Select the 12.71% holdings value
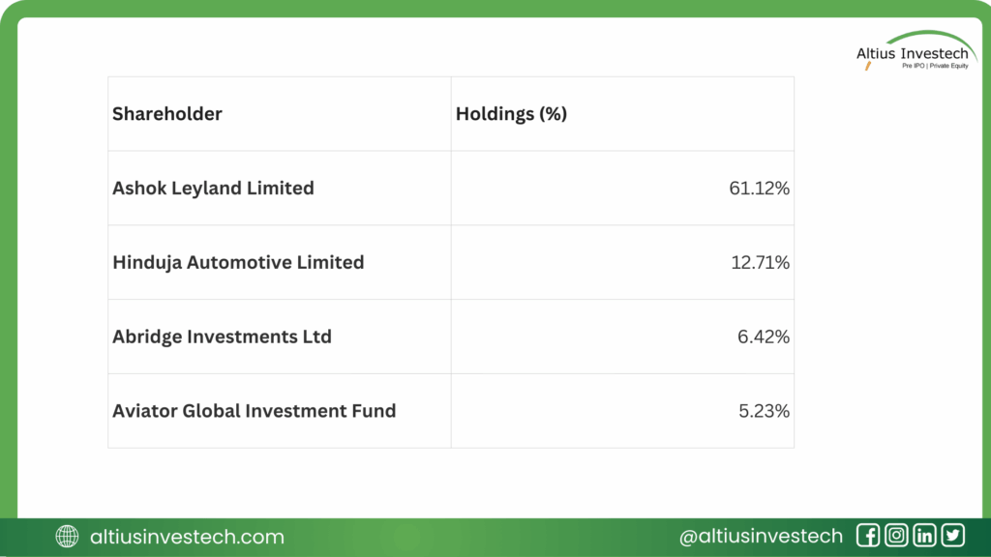This screenshot has height=557, width=991. tap(760, 262)
